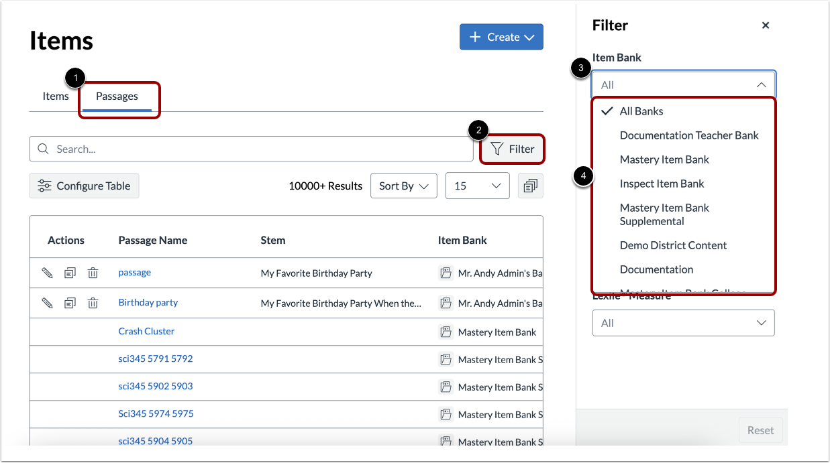
Task: Click 'Mastery Item Bank' cell in Crash Cluster row
Action: point(497,332)
